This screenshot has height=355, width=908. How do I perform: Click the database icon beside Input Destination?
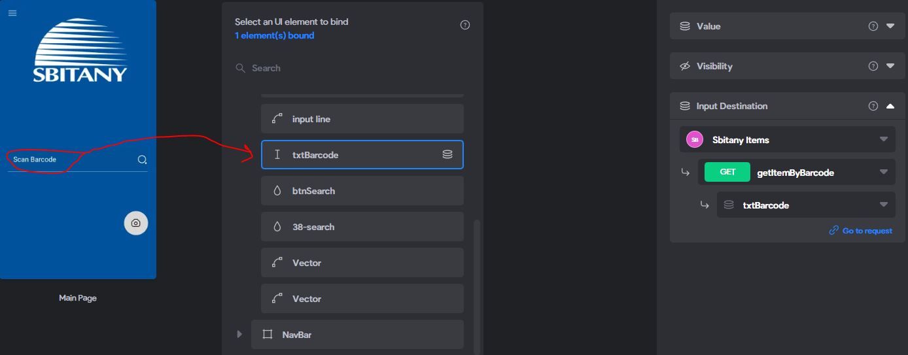point(685,106)
